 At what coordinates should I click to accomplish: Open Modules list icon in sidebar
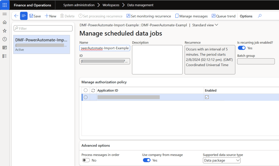(4, 56)
